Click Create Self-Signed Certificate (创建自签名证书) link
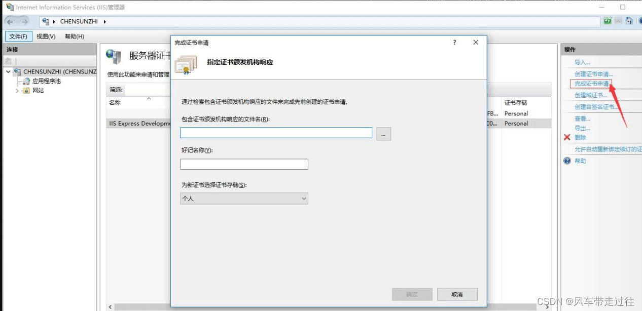This screenshot has width=642, height=311. [597, 107]
